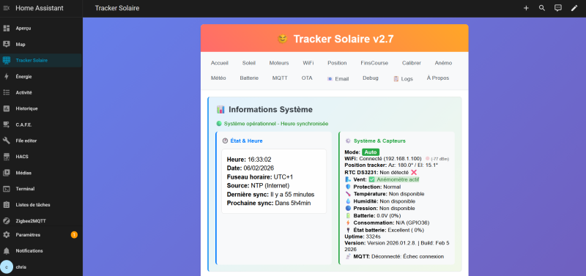Click the Système & Capteurs heading

pyautogui.click(x=379, y=141)
